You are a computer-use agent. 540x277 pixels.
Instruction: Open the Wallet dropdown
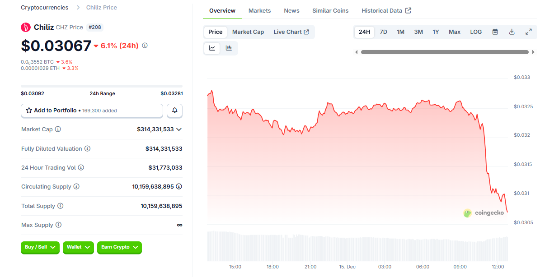click(78, 247)
